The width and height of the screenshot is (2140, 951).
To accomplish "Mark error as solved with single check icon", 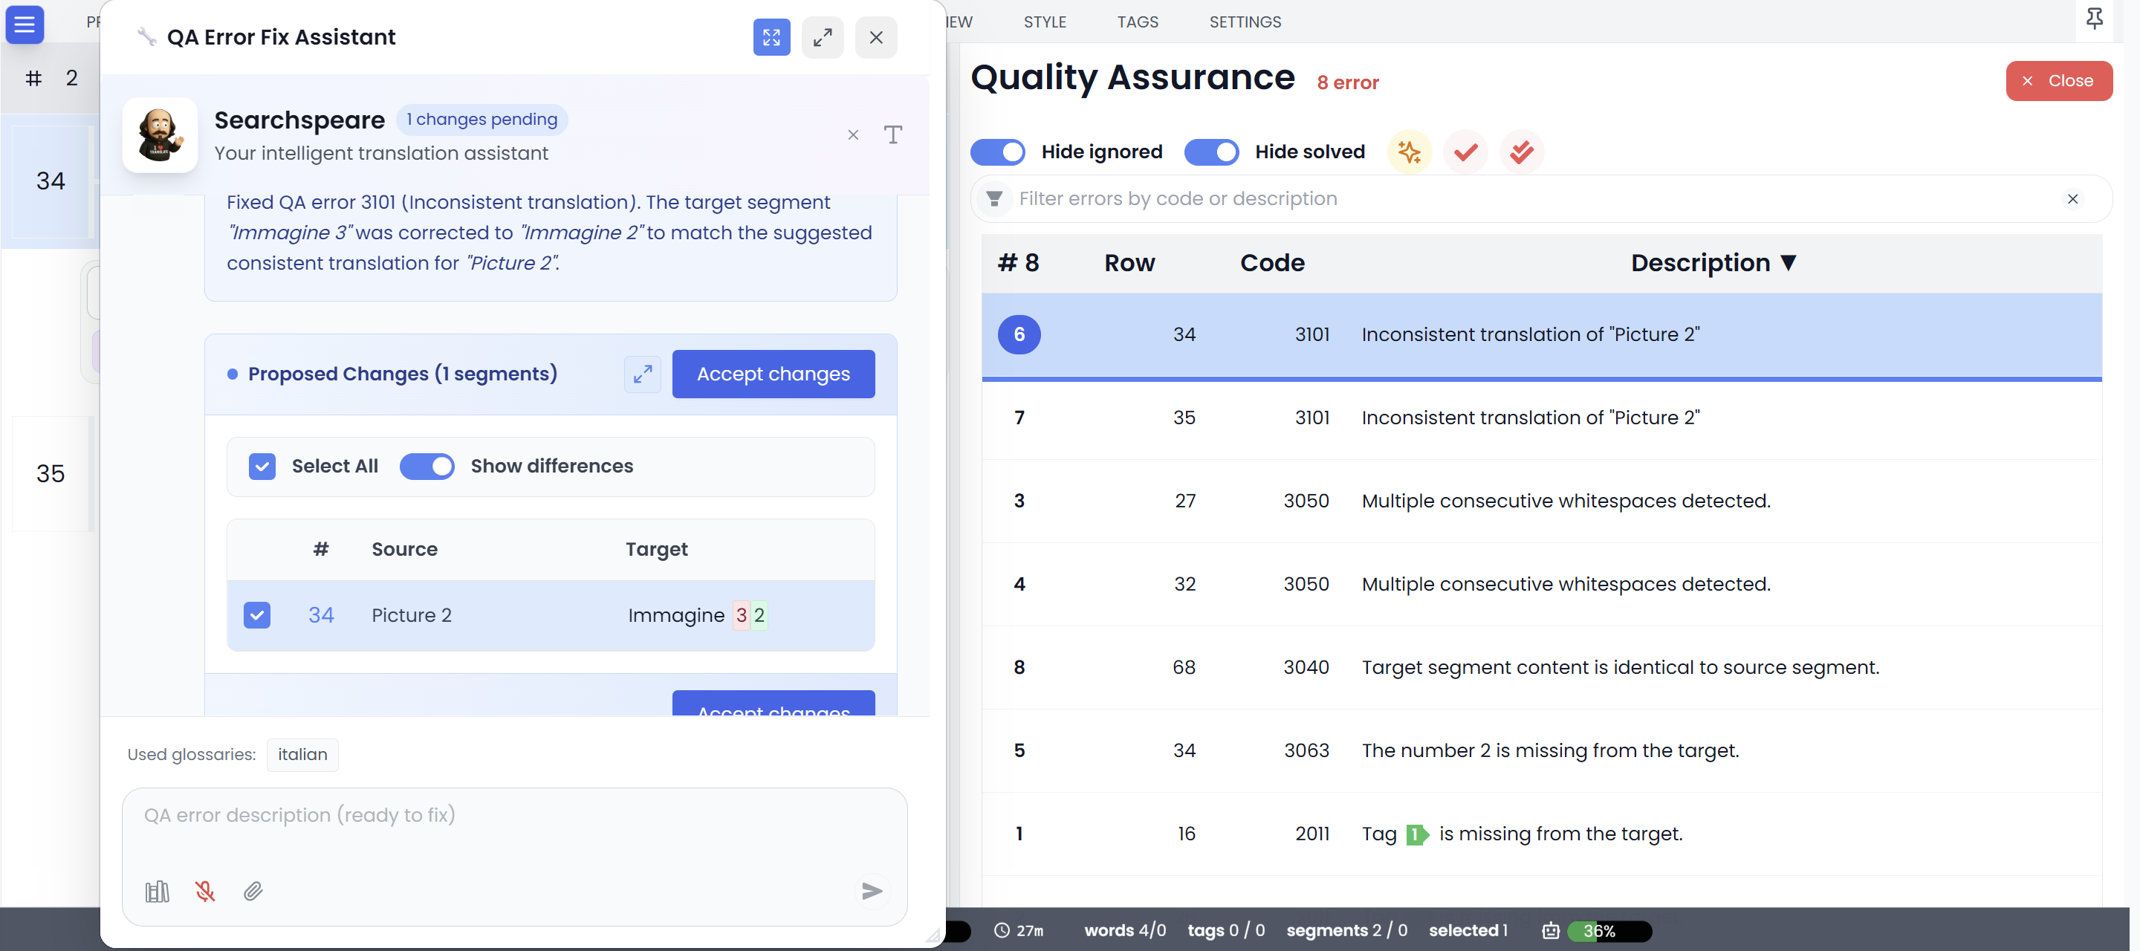I will (1465, 152).
